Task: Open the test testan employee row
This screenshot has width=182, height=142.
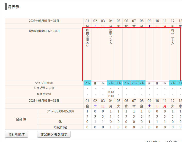Action: tap(44, 94)
